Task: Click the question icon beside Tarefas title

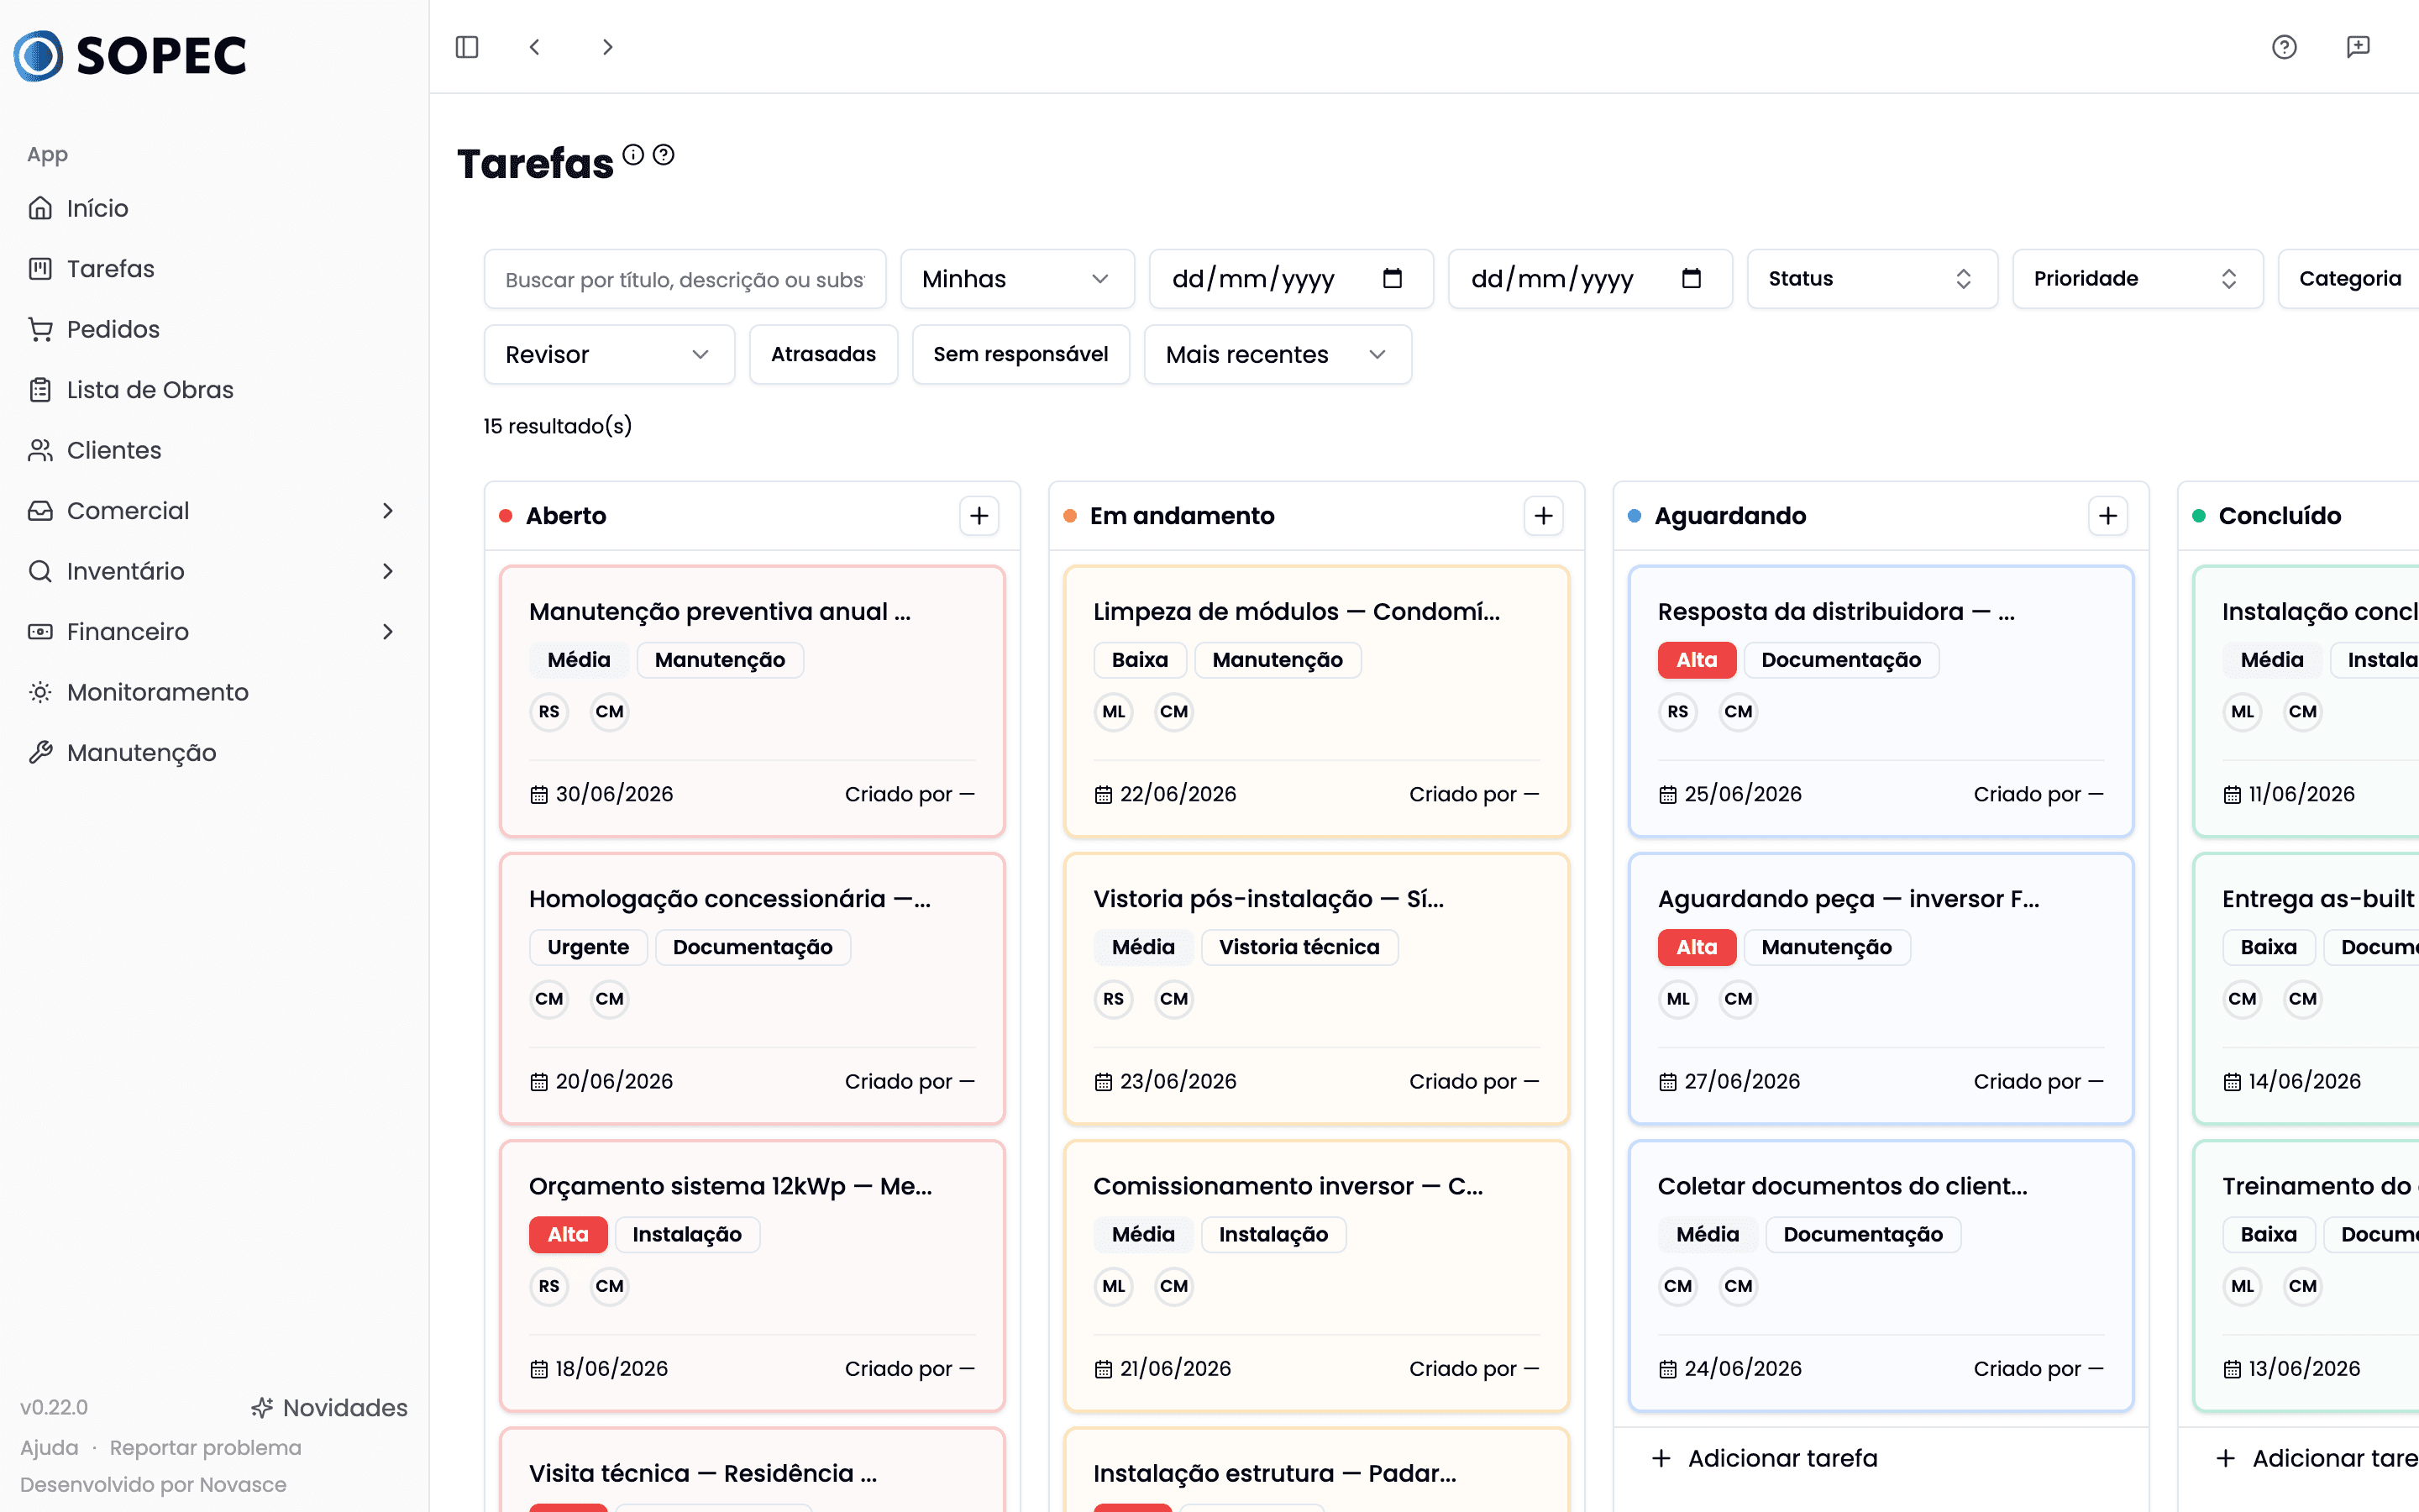Action: pos(664,155)
